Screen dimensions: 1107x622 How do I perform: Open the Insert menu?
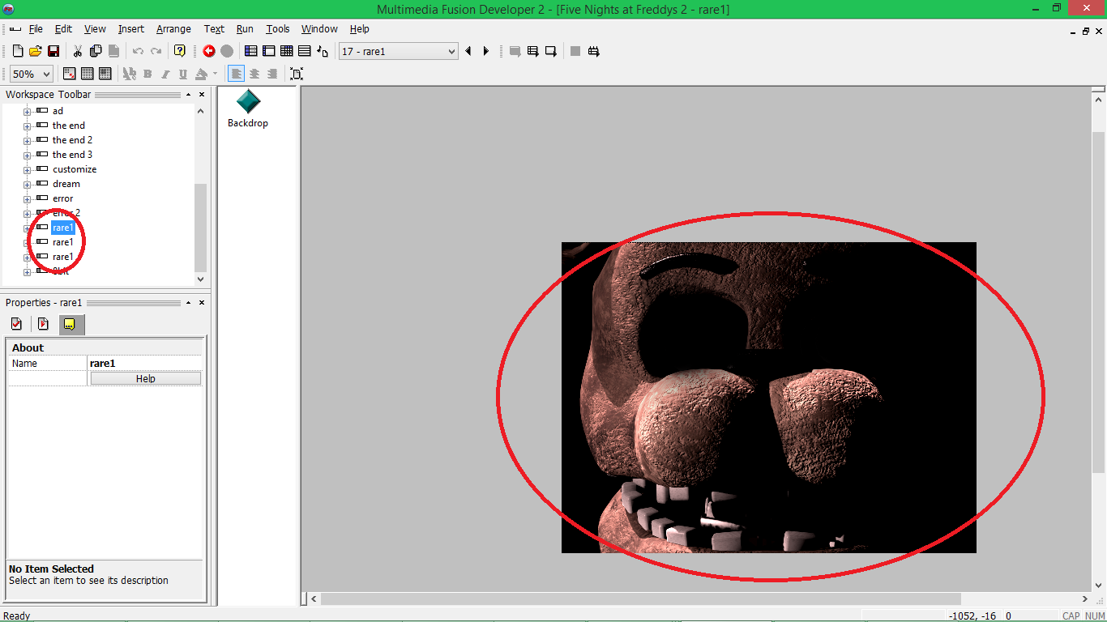(x=131, y=28)
